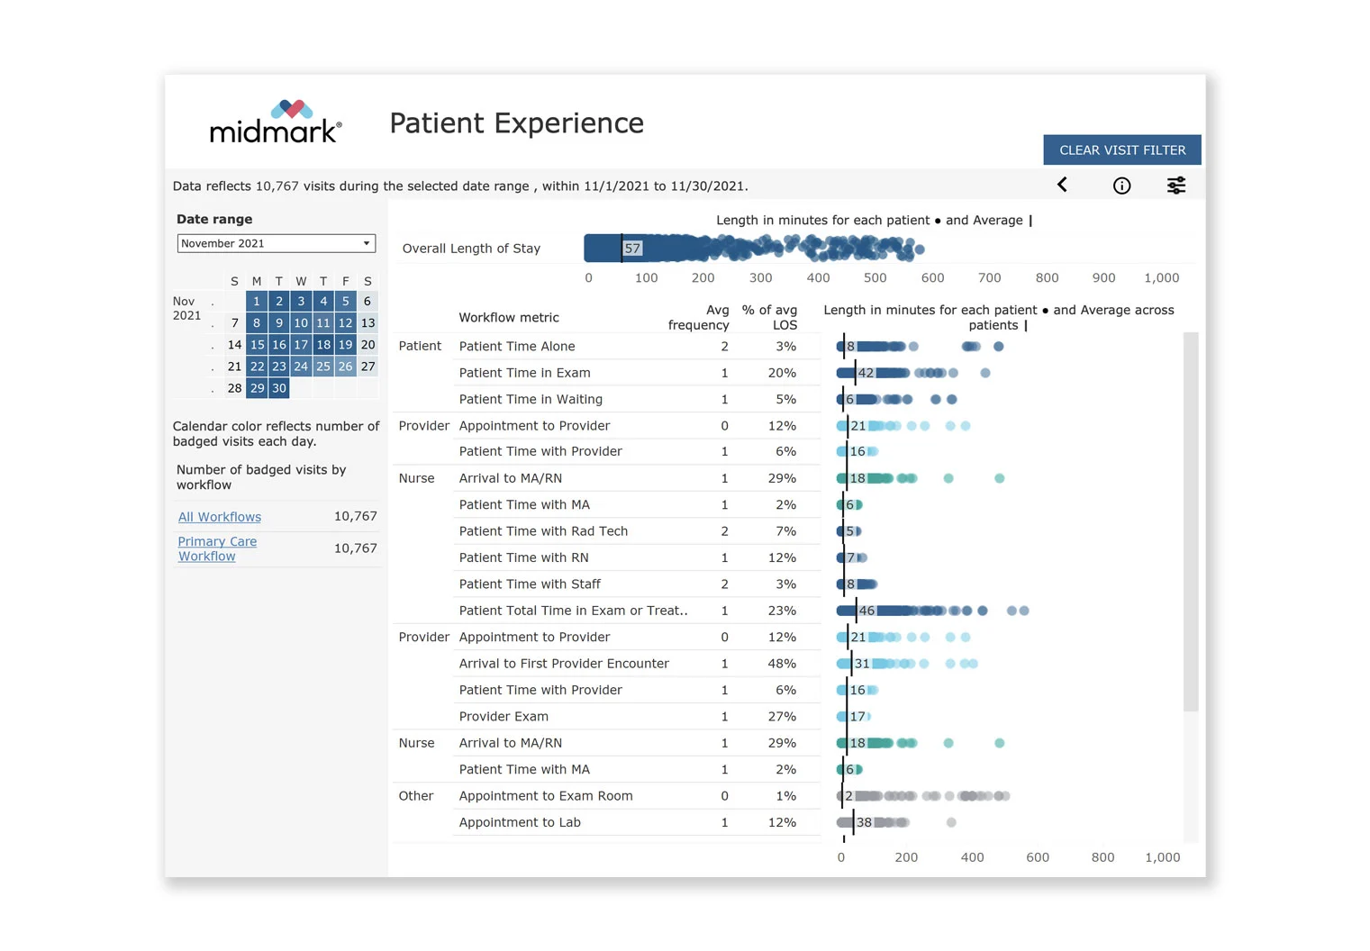1370x951 pixels.
Task: Click the 42-minute bar for Patient Time in Exam
Action: [x=865, y=372]
